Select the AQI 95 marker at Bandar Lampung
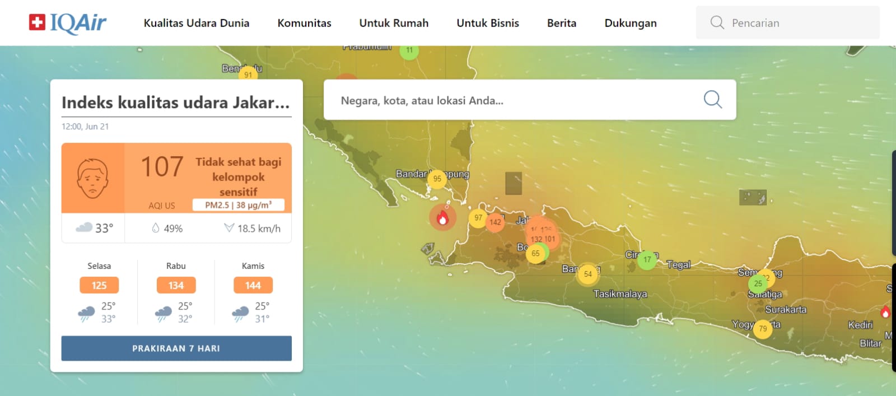 pyautogui.click(x=437, y=179)
